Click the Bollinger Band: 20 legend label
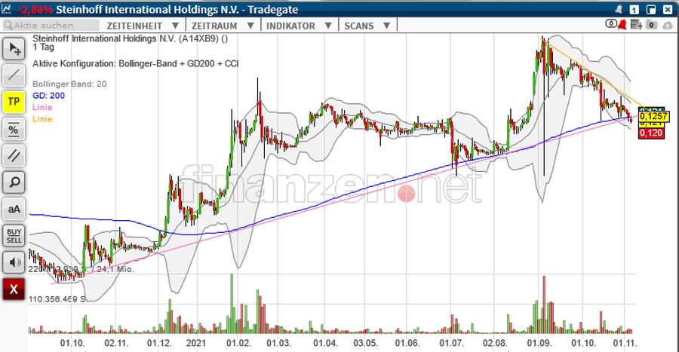 [x=69, y=84]
